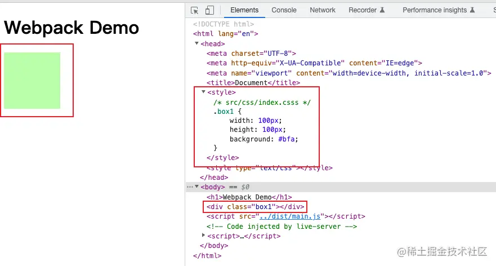496x266 pixels.
Task: Select the src/css/index.csss comment line
Action: click(262, 102)
